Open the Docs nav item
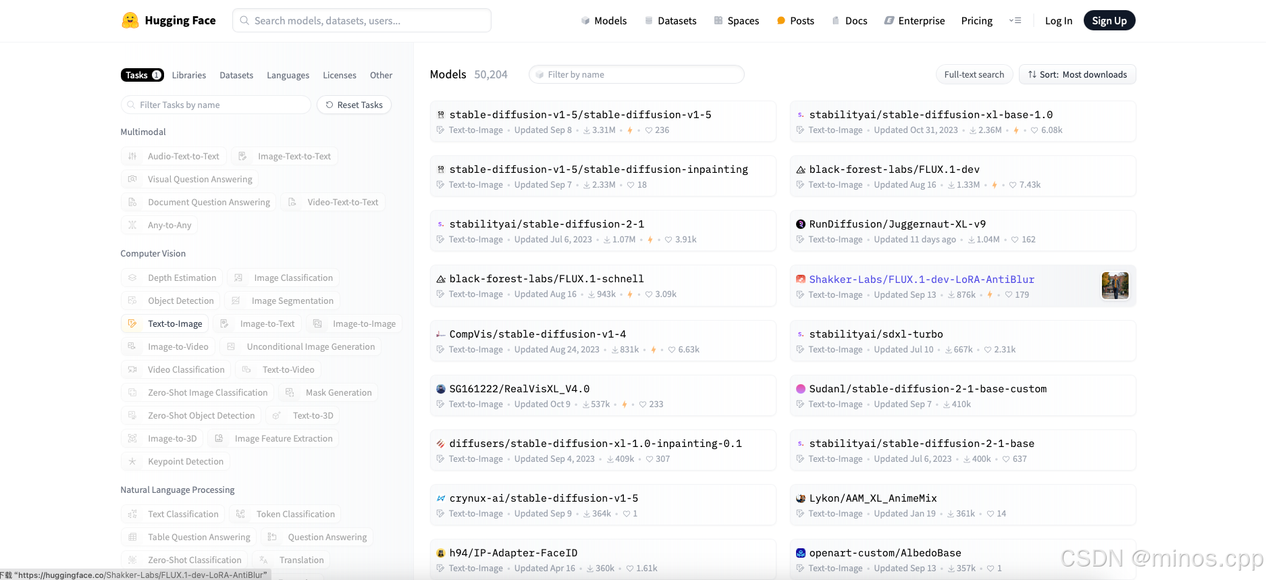Screen dimensions: 1266x580 coord(849,21)
